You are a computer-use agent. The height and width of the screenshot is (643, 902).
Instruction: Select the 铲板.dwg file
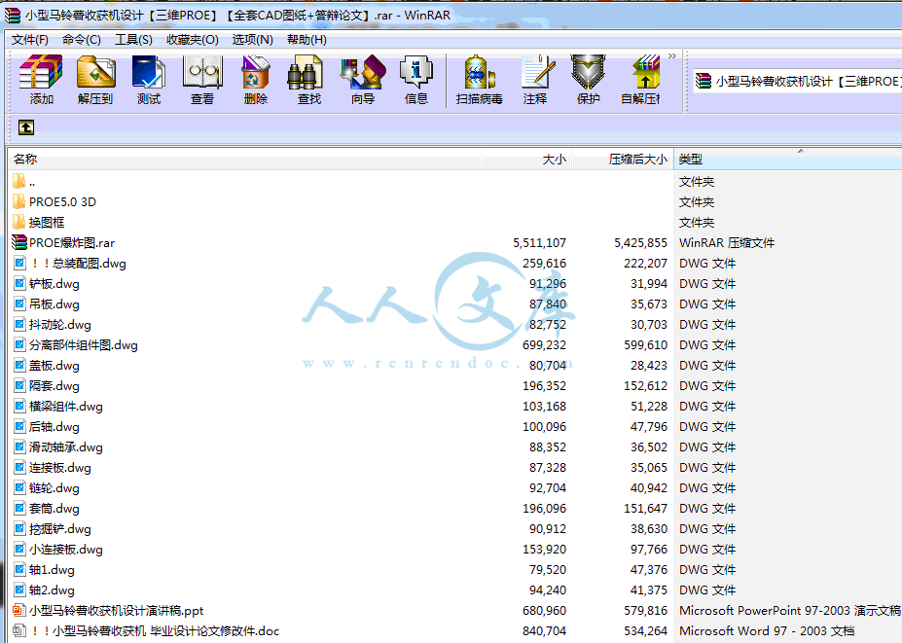coord(46,283)
